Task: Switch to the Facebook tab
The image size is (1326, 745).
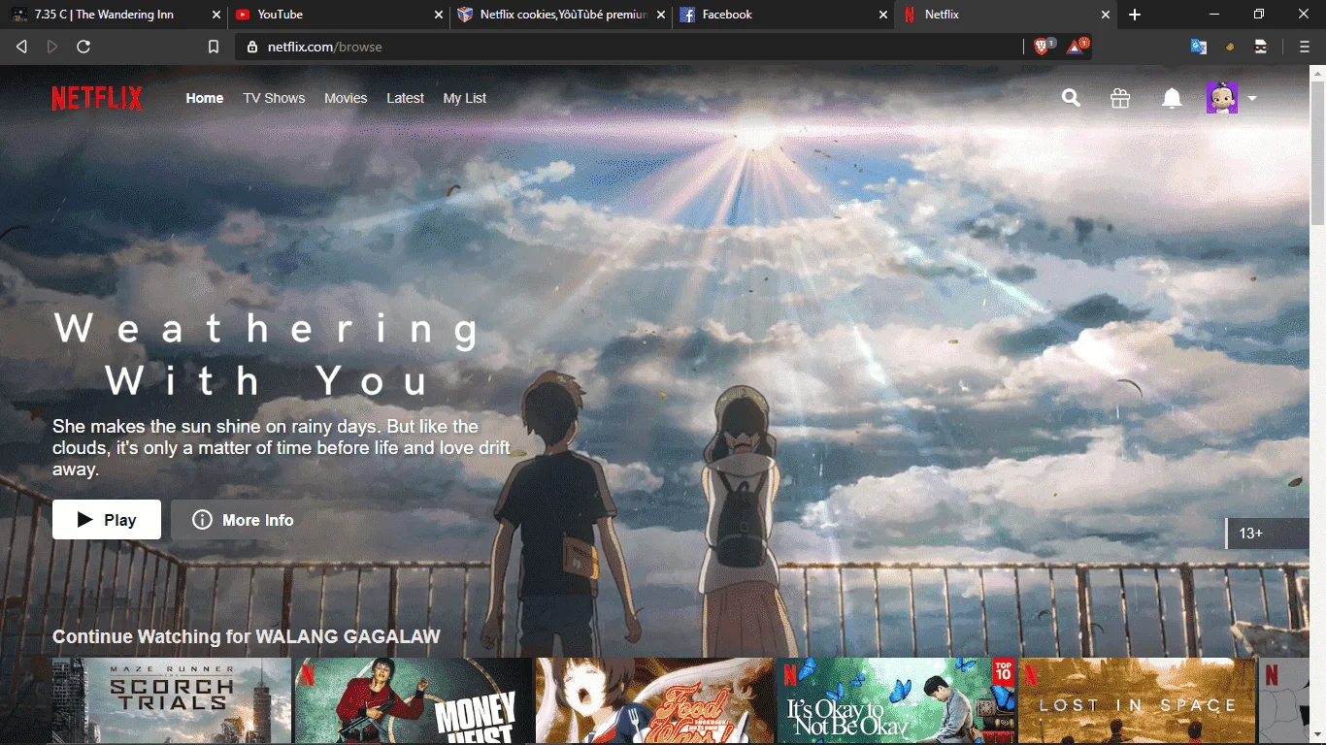Action: (x=782, y=15)
